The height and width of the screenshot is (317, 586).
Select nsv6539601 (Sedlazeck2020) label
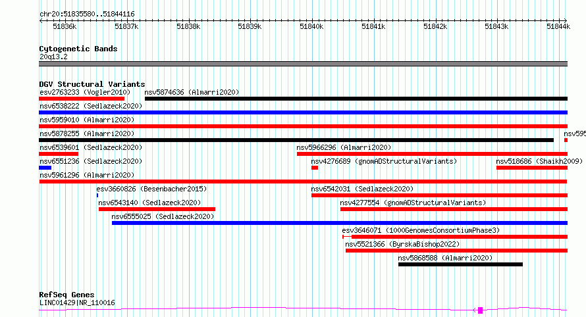click(x=91, y=147)
